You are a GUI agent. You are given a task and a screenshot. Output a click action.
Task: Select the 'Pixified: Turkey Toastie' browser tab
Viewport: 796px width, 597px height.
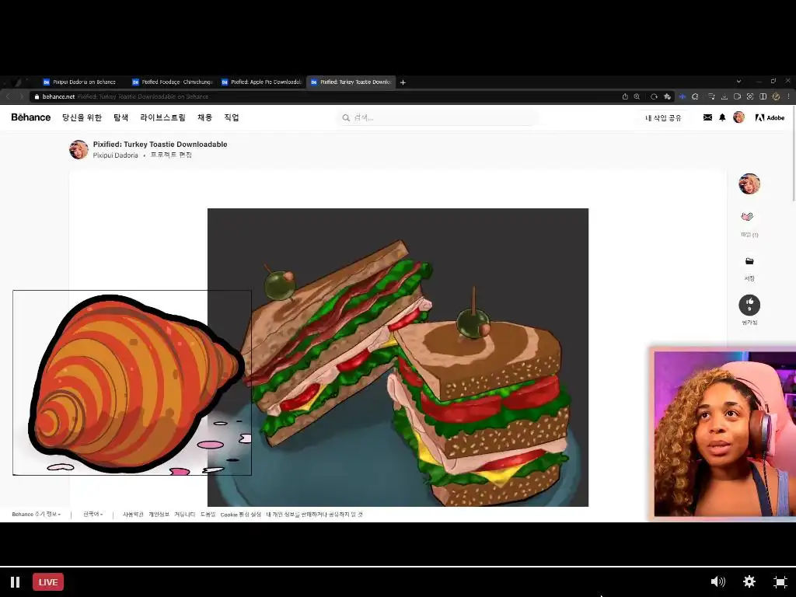pyautogui.click(x=351, y=82)
